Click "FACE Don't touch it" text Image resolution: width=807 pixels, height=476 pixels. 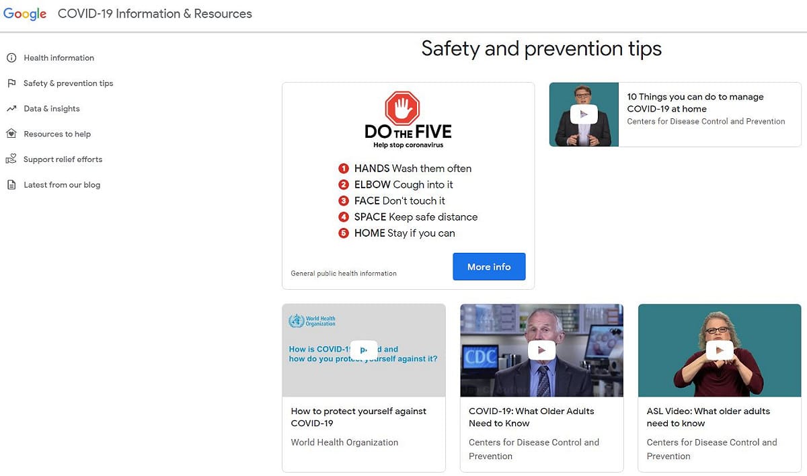click(399, 201)
